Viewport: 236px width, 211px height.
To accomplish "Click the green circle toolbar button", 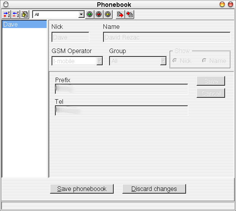I will point(89,15).
